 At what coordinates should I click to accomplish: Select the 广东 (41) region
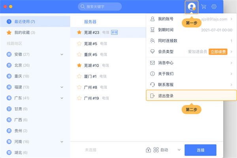(35, 98)
